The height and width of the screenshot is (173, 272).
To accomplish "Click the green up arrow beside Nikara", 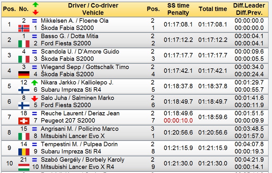I will pyautogui.click(x=35, y=83).
